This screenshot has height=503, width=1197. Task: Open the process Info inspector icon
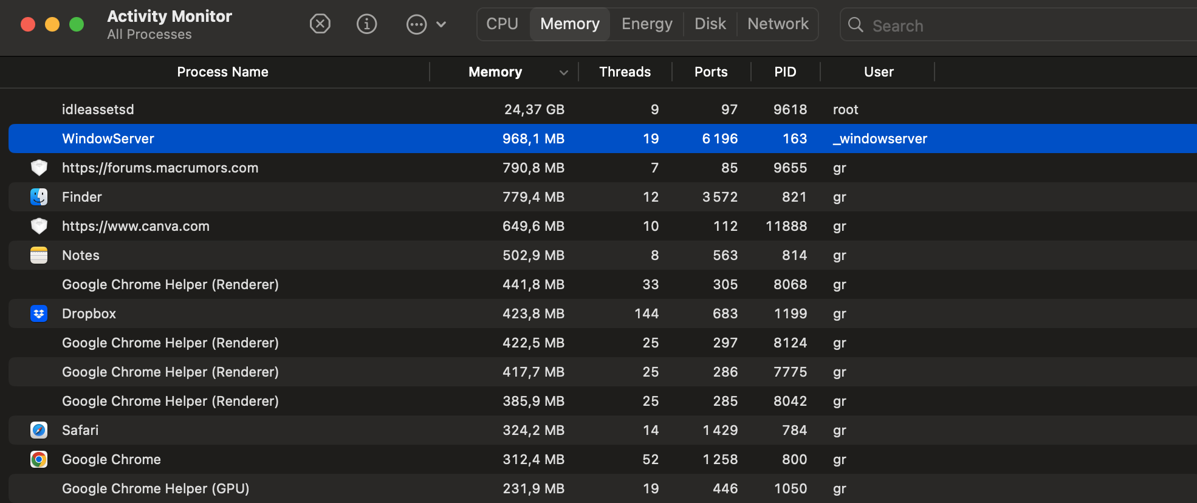366,24
